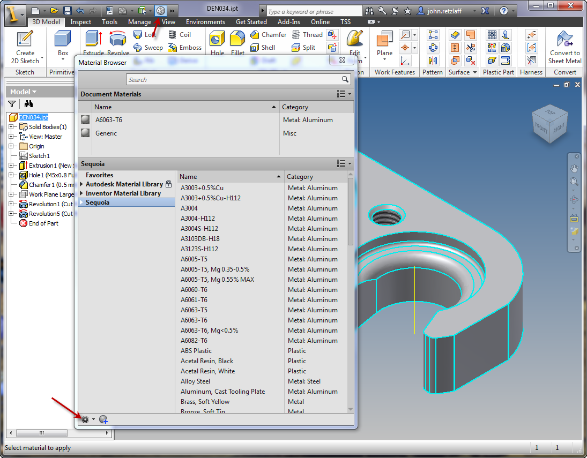The width and height of the screenshot is (587, 458).
Task: Click the ViewCube in the viewport
Action: pos(550,124)
